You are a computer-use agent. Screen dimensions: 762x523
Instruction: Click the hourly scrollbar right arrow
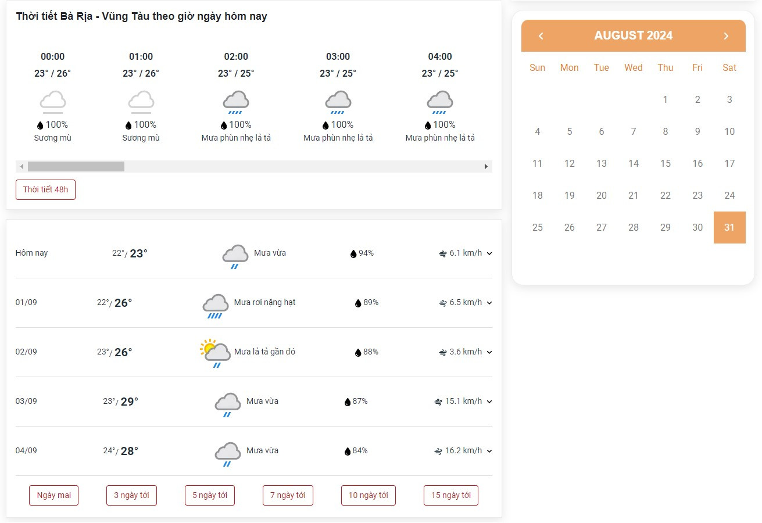point(486,167)
